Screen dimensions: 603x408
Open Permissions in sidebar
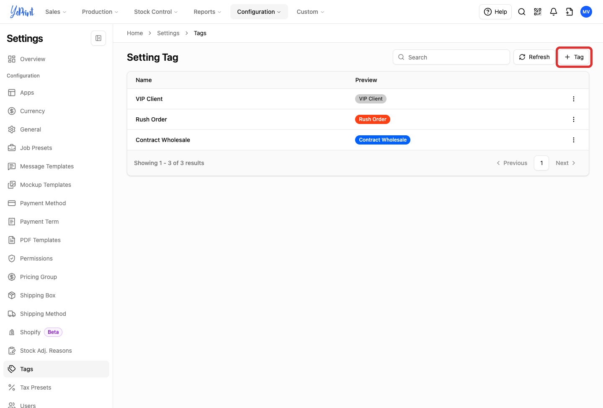[56, 258]
